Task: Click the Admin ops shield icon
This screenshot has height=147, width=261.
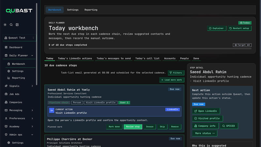Action: click(x=6, y=135)
